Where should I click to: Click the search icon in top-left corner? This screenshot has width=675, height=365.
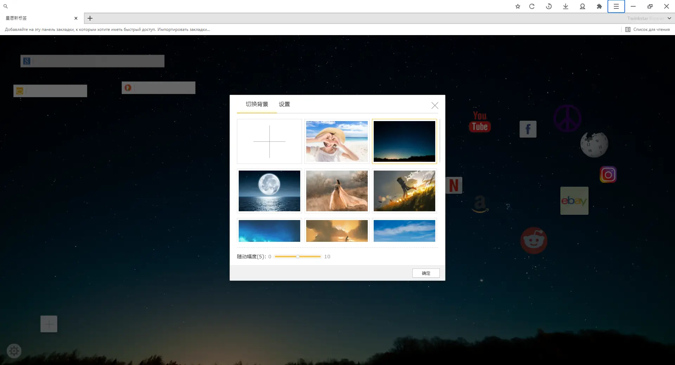5,6
